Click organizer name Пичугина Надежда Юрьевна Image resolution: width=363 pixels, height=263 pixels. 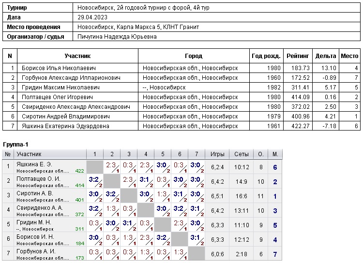tap(117, 37)
